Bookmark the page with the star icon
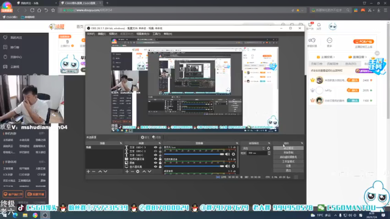The image size is (390, 219). pyautogui.click(x=53, y=10)
